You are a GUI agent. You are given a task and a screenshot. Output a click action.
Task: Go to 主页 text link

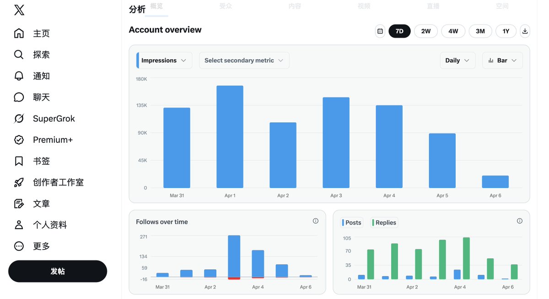(x=41, y=34)
